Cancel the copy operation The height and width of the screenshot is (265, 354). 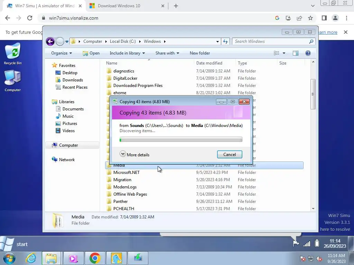[x=230, y=155]
